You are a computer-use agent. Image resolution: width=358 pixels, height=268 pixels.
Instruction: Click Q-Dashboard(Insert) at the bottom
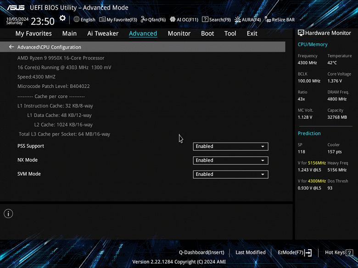point(201,252)
